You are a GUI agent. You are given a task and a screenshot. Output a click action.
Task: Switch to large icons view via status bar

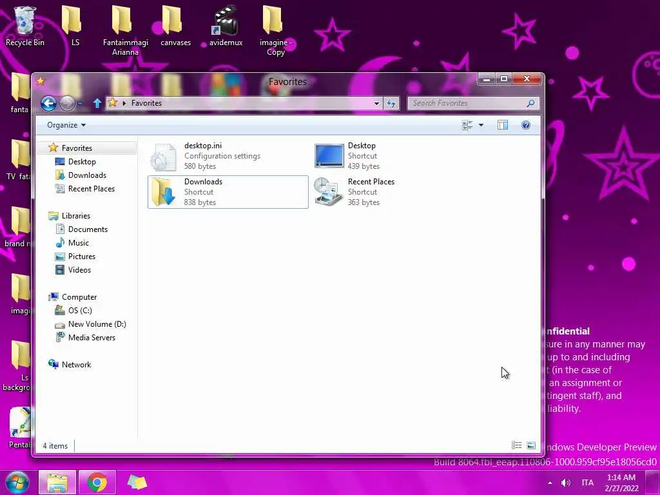pyautogui.click(x=531, y=445)
